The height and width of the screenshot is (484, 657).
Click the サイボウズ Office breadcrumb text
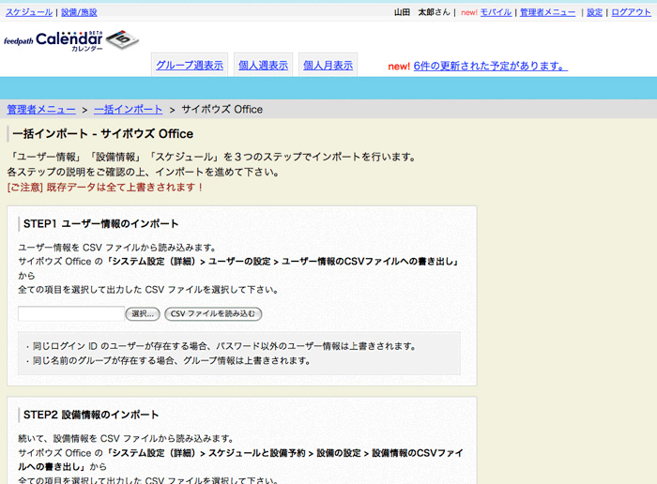pos(222,110)
